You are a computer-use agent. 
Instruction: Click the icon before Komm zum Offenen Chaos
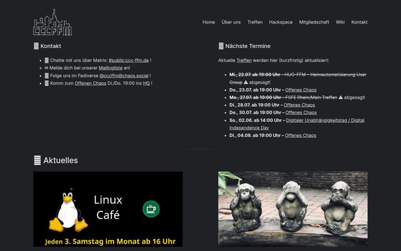47,83
